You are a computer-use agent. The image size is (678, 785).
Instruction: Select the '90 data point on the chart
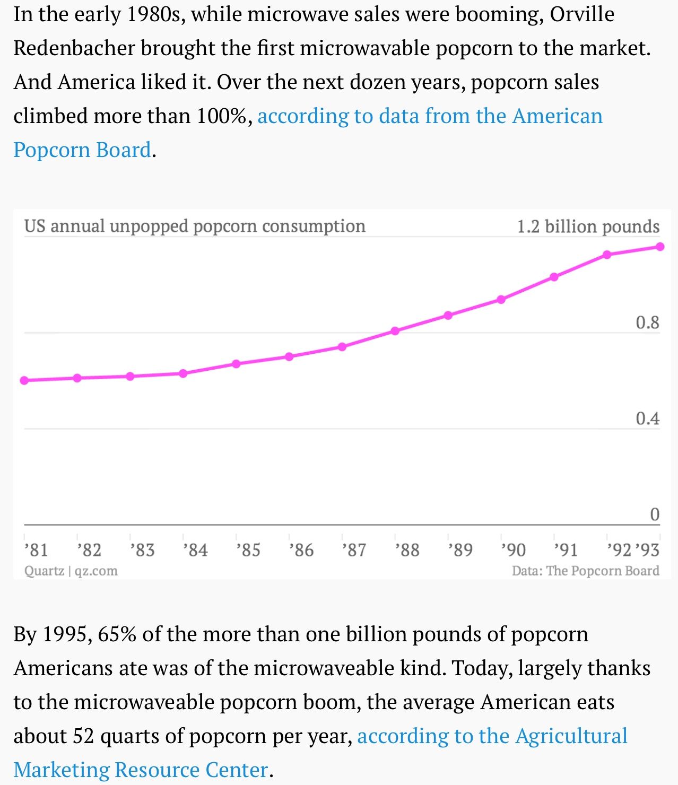(501, 300)
